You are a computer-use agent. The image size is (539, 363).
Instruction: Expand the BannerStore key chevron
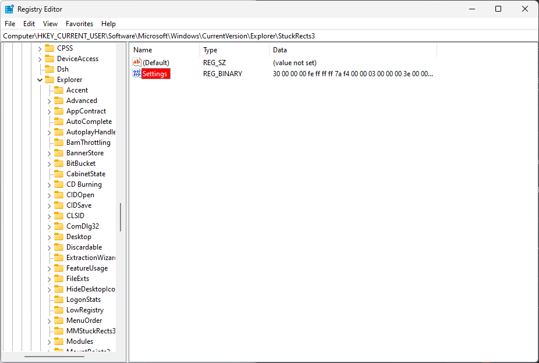(x=49, y=153)
